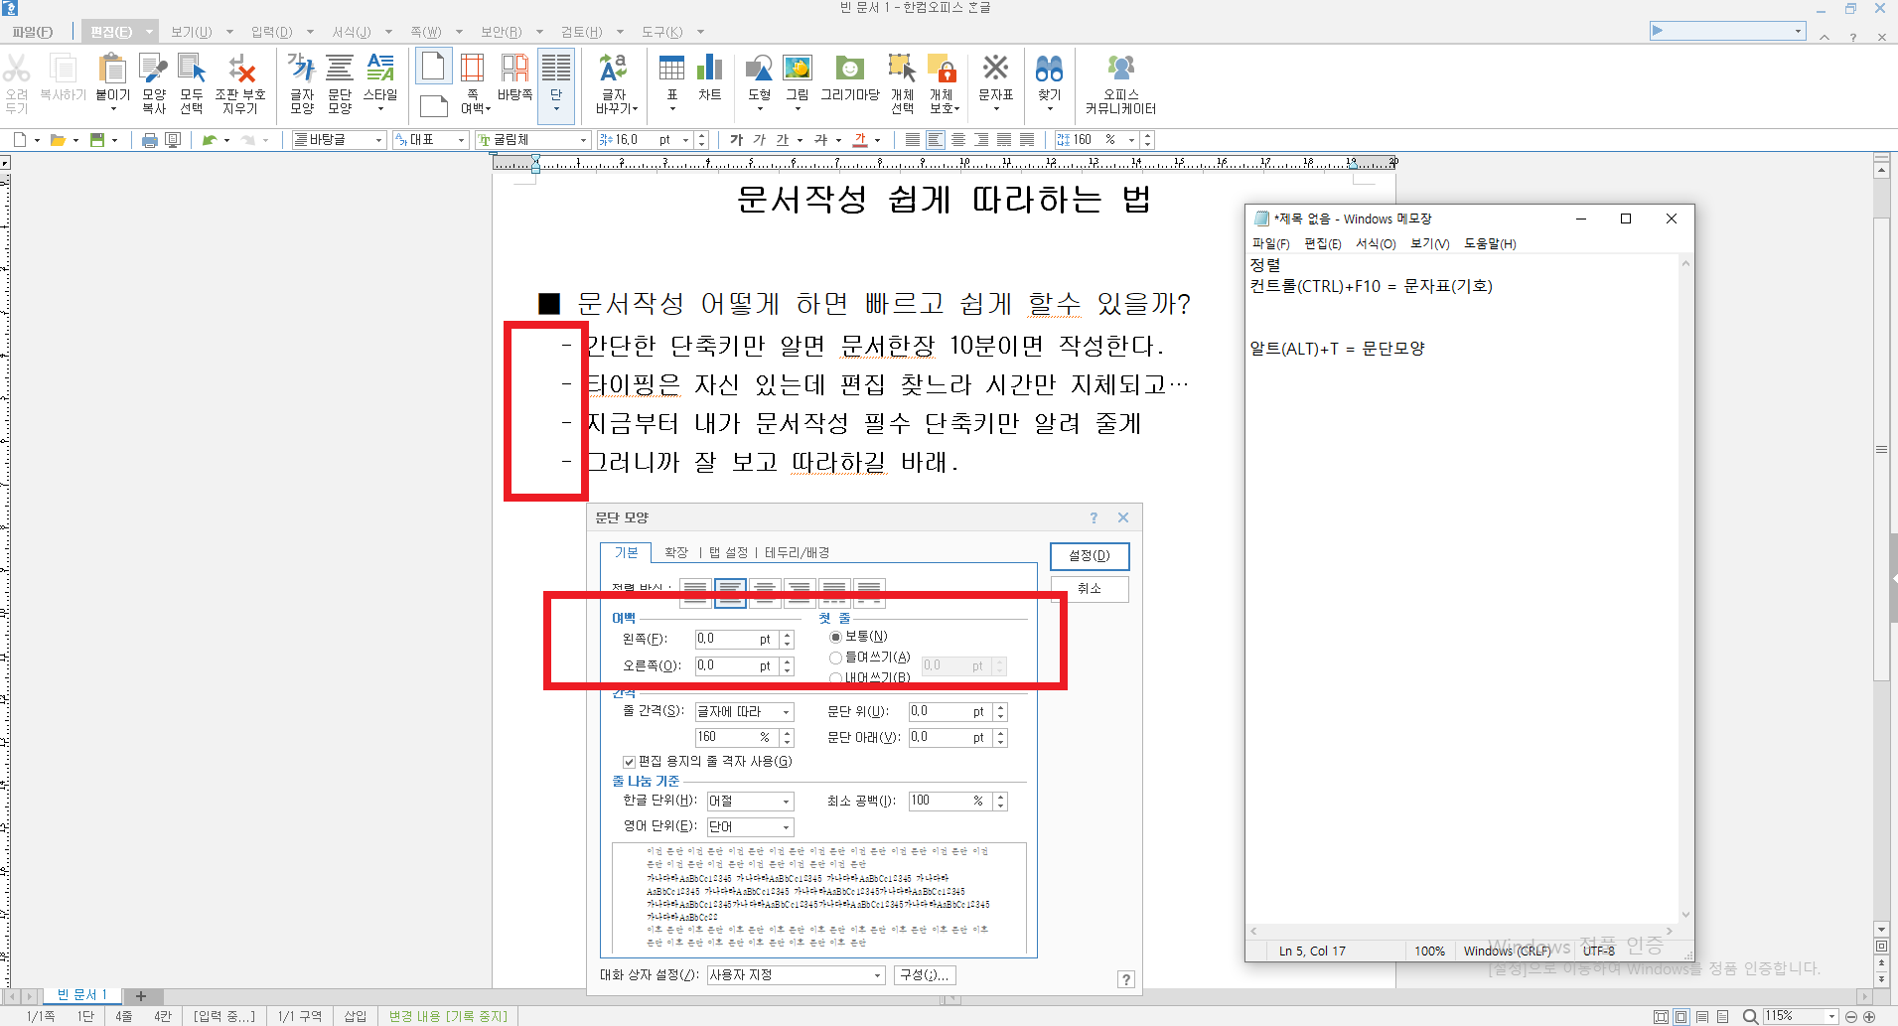Click the 왼쪽(F) left margin input field
Screen dimensions: 1898x1026
point(737,640)
